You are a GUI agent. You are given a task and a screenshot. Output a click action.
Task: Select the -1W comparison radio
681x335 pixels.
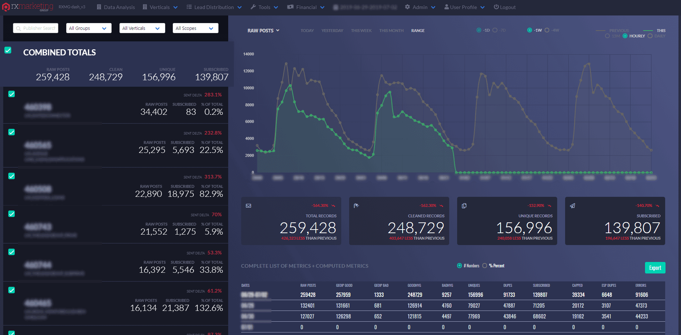tap(529, 30)
